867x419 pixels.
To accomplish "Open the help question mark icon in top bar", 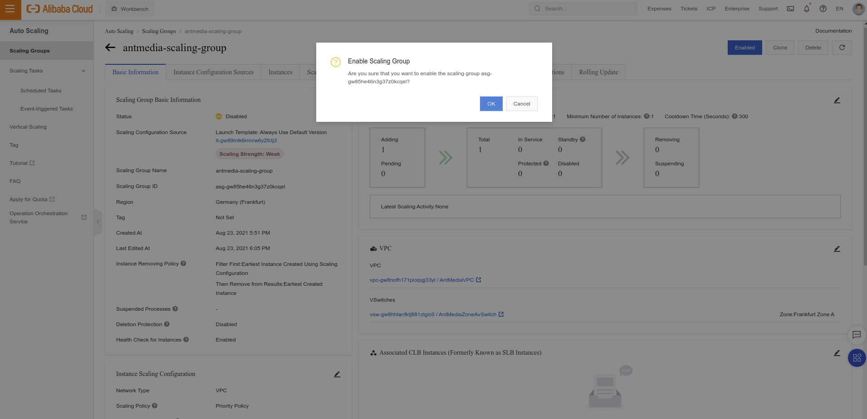I will [x=823, y=9].
